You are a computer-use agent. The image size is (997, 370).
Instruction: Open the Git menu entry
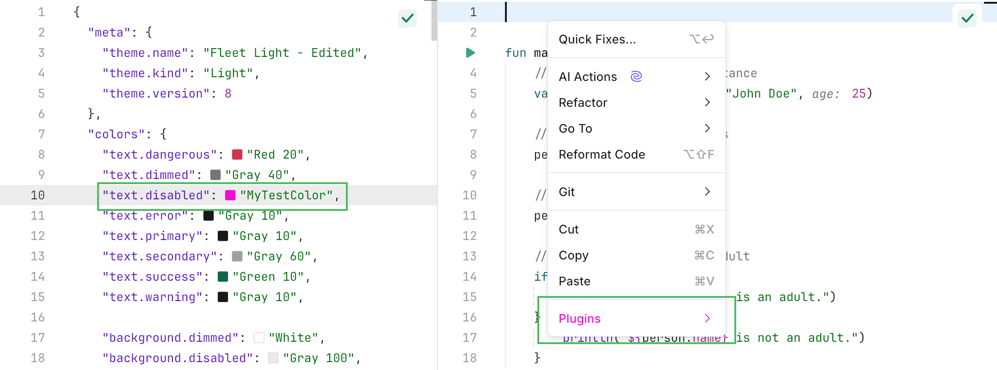coord(636,191)
